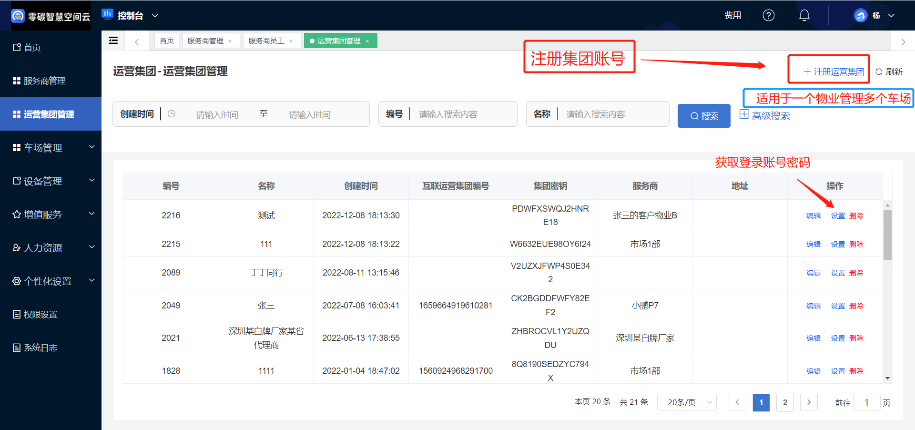Focus the start time input field
The image size is (915, 430).
(x=217, y=114)
